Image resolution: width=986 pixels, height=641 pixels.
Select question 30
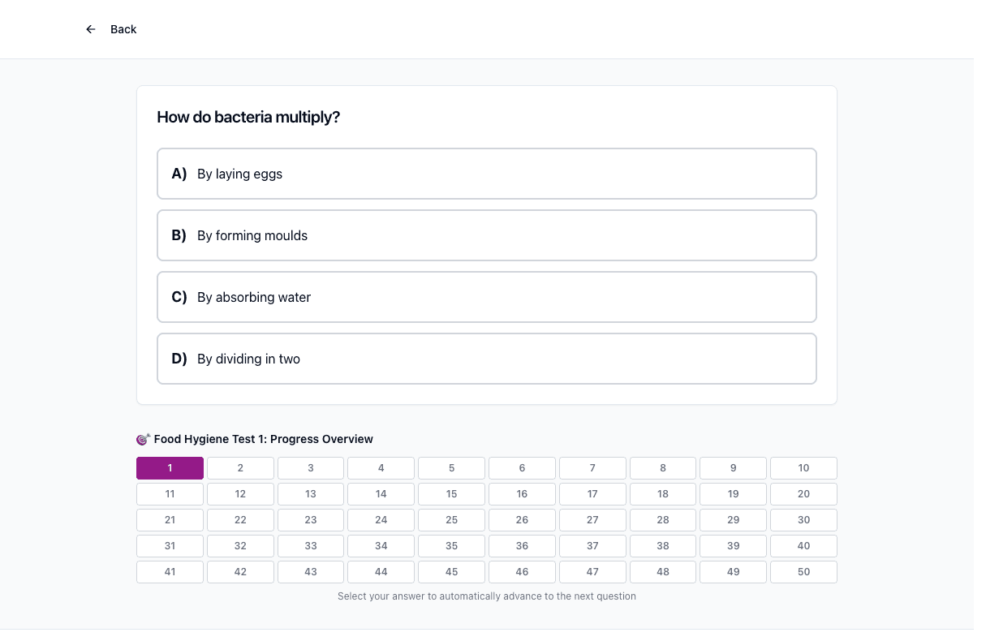pos(803,520)
